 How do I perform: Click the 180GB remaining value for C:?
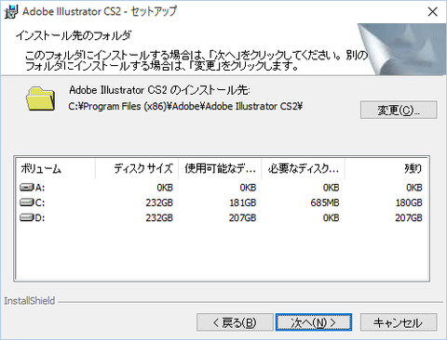(x=409, y=203)
